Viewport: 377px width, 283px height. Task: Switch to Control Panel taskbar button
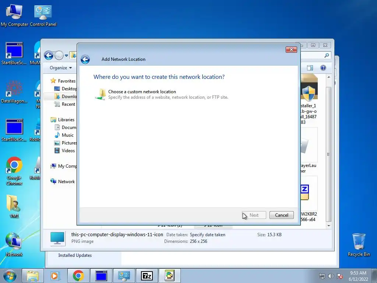(x=124, y=276)
